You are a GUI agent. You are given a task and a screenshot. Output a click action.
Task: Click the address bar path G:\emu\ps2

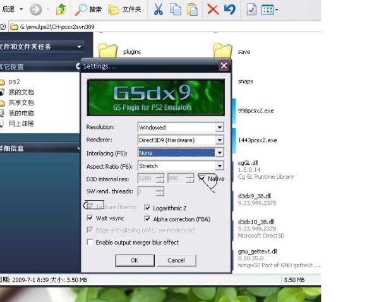point(57,27)
